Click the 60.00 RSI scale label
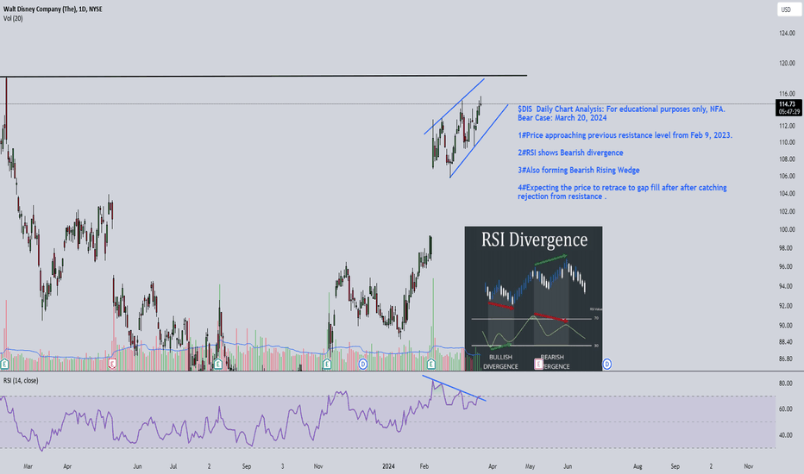 click(786, 409)
